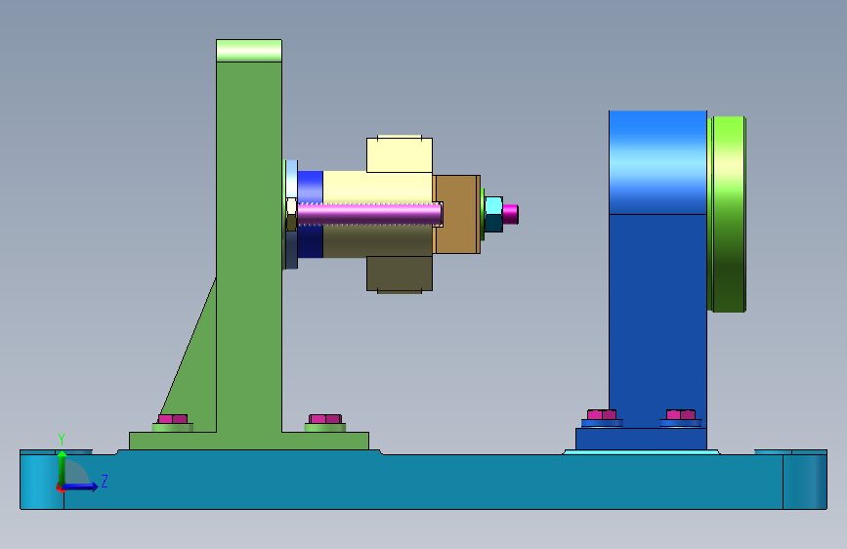Screen dimensions: 847x549
Task: Pick the light cyan pad under blue pillar
Action: (x=641, y=451)
